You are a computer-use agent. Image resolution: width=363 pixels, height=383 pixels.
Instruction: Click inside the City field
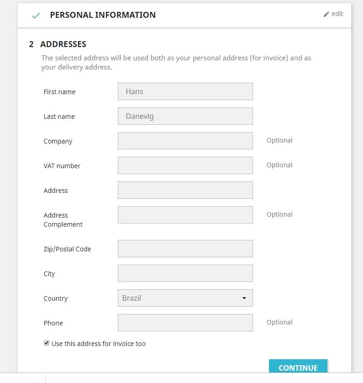pyautogui.click(x=185, y=273)
